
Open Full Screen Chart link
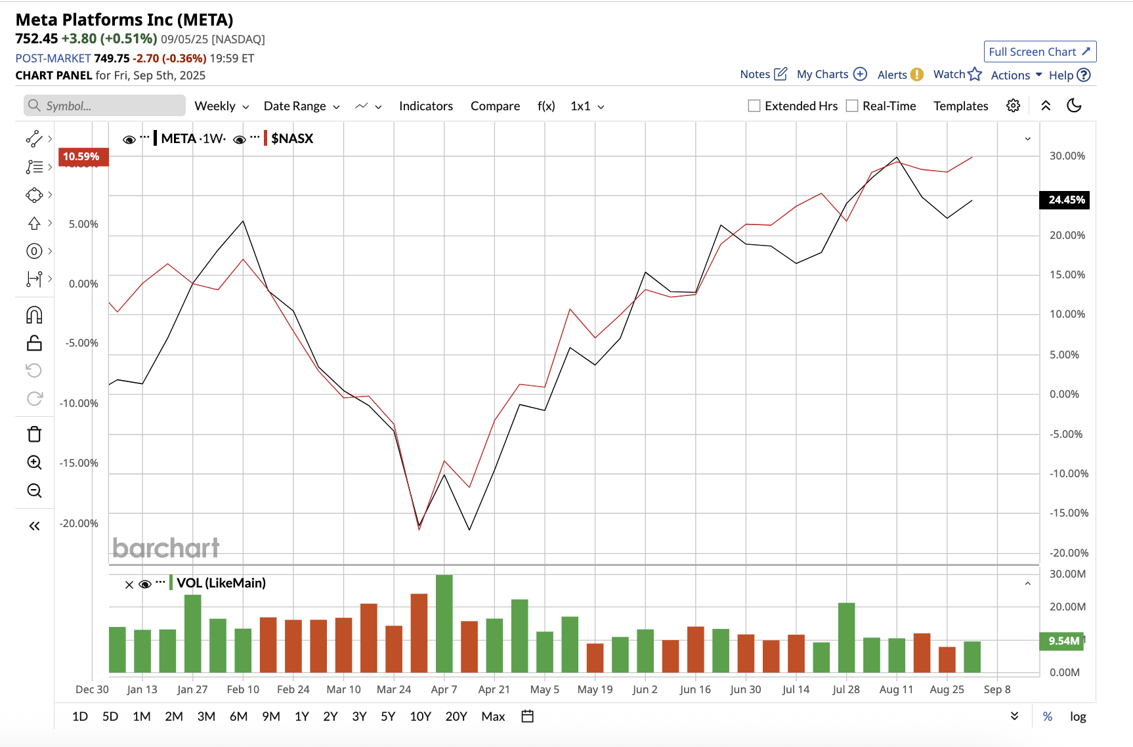coord(1040,52)
